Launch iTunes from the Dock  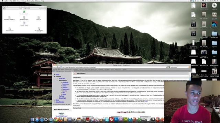42,119
